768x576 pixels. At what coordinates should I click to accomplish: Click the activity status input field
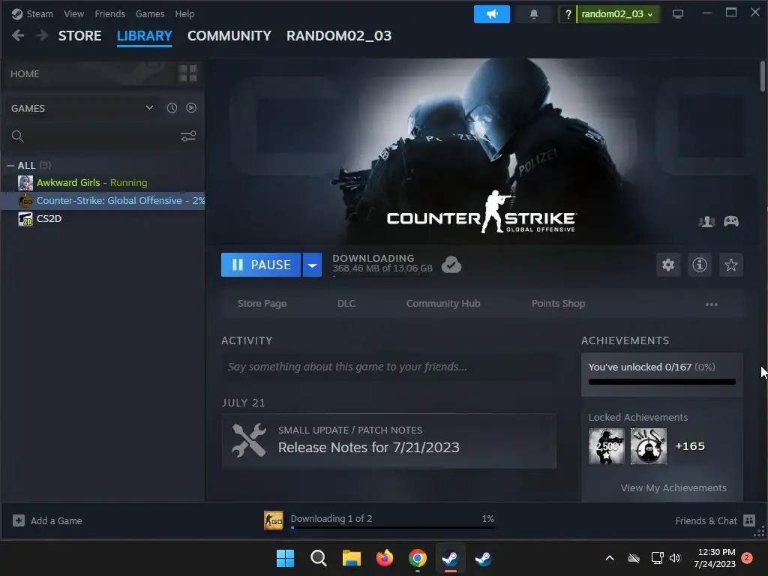[389, 367]
